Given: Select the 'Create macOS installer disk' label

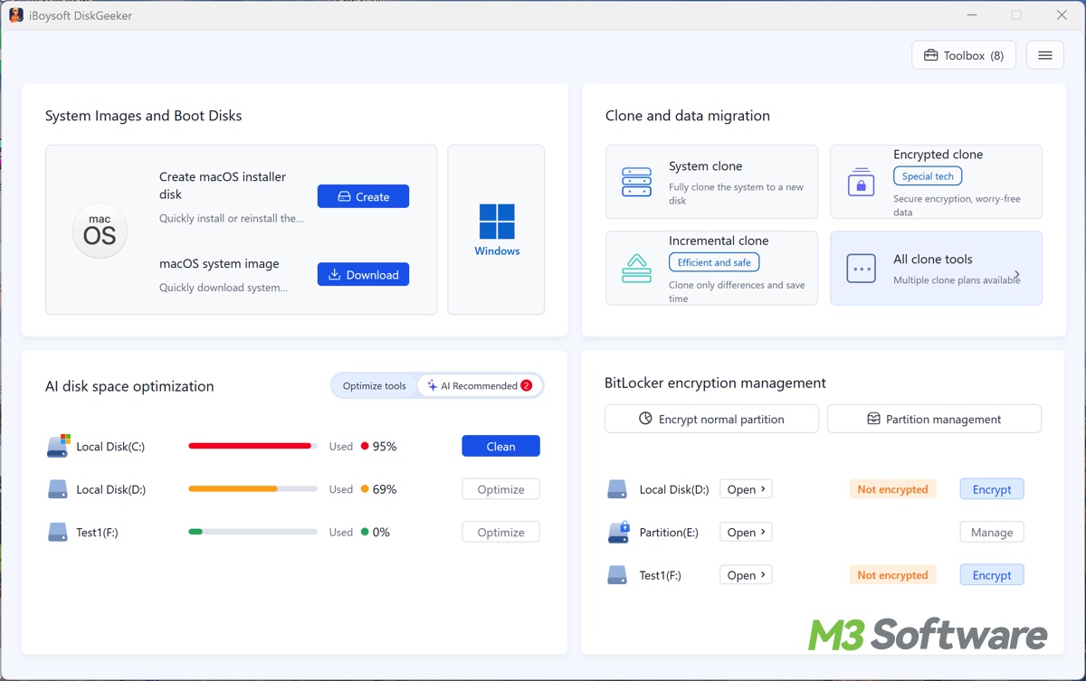Looking at the screenshot, I should [223, 185].
